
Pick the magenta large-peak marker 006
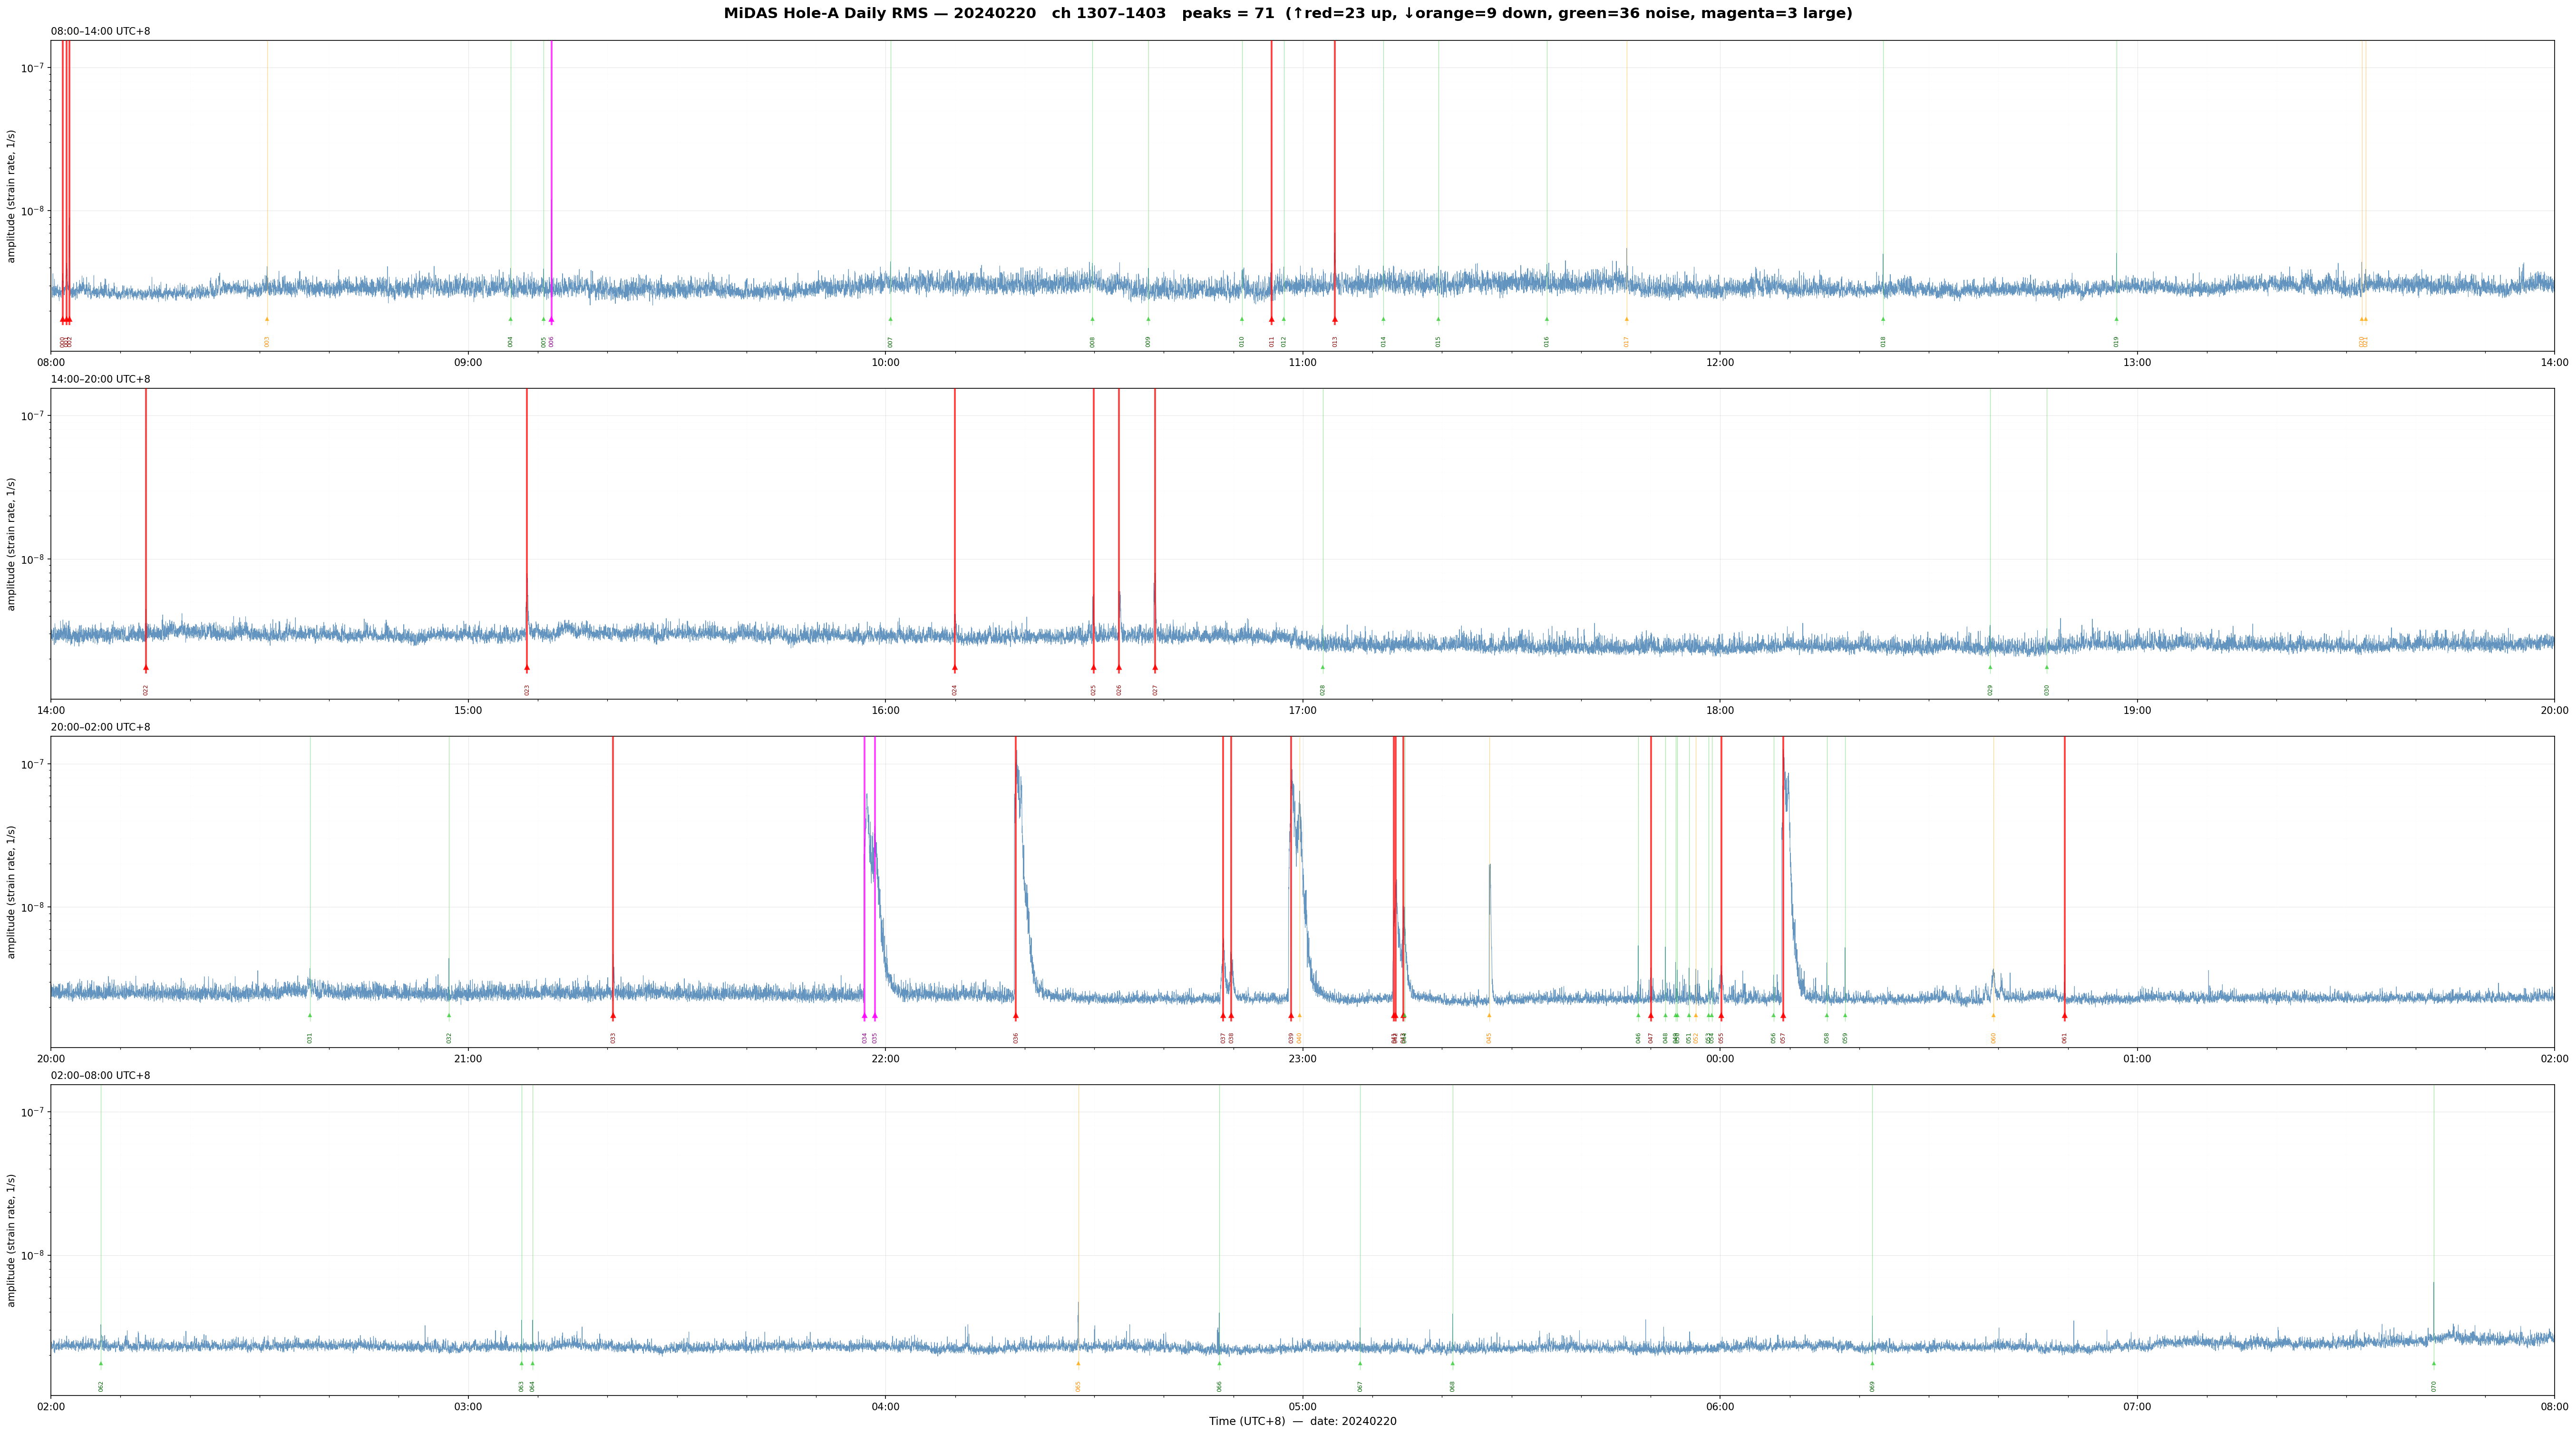[551, 320]
